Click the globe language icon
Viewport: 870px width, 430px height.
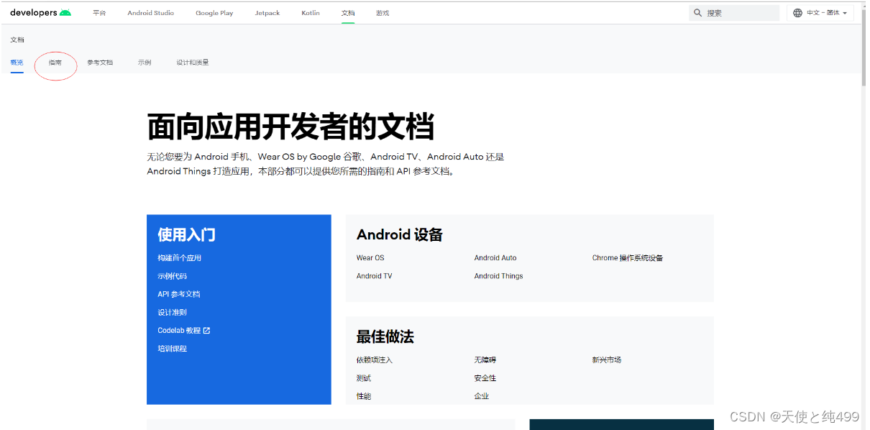click(797, 13)
